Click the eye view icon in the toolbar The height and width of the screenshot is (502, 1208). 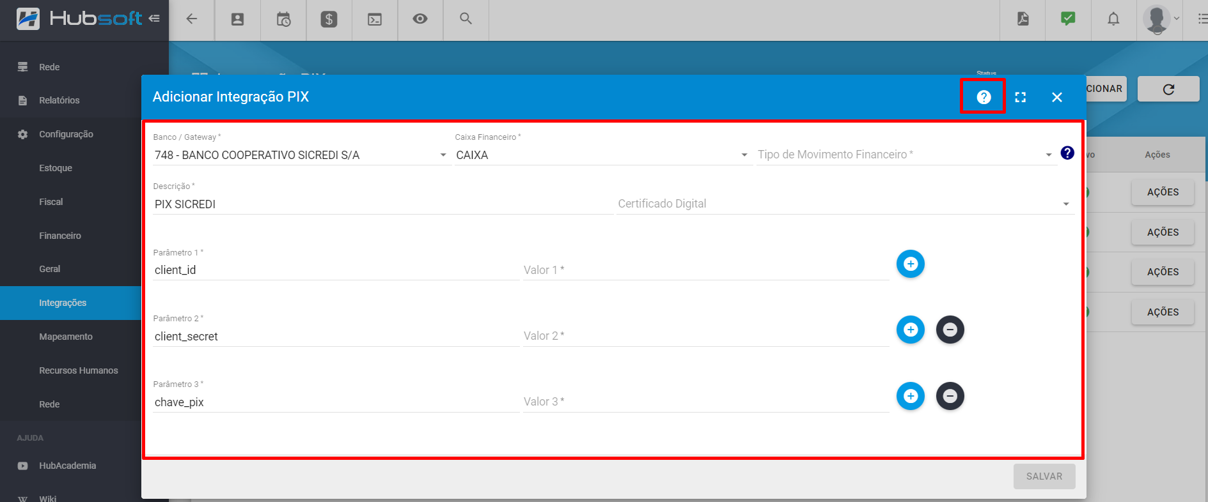pos(420,19)
